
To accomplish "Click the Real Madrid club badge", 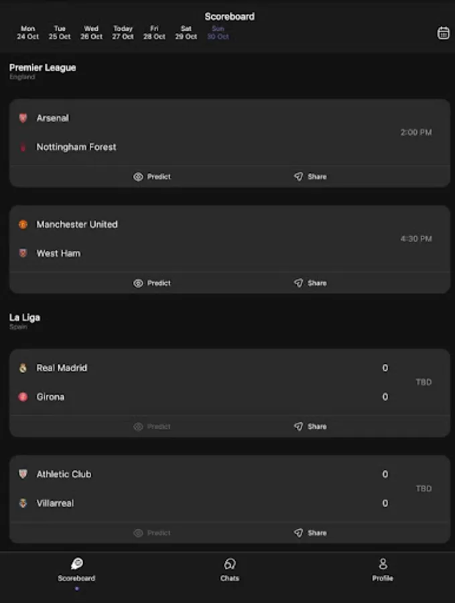I will point(23,368).
